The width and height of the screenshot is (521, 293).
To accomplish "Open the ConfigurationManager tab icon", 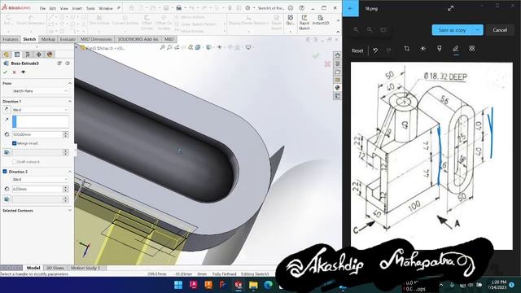I will (x=28, y=55).
